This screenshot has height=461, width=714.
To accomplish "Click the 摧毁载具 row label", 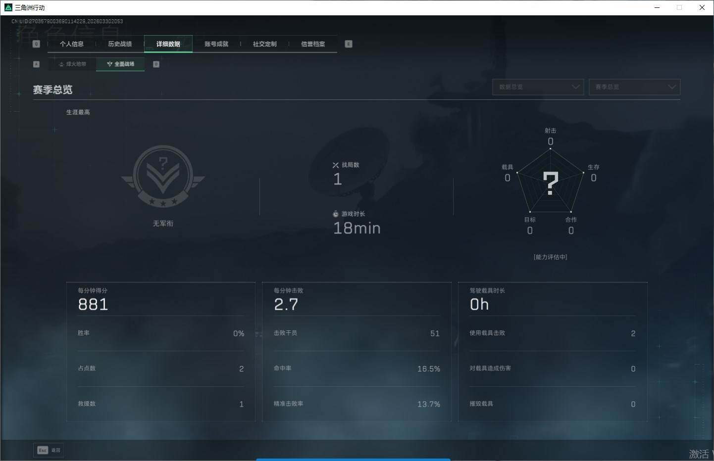I will coord(481,404).
